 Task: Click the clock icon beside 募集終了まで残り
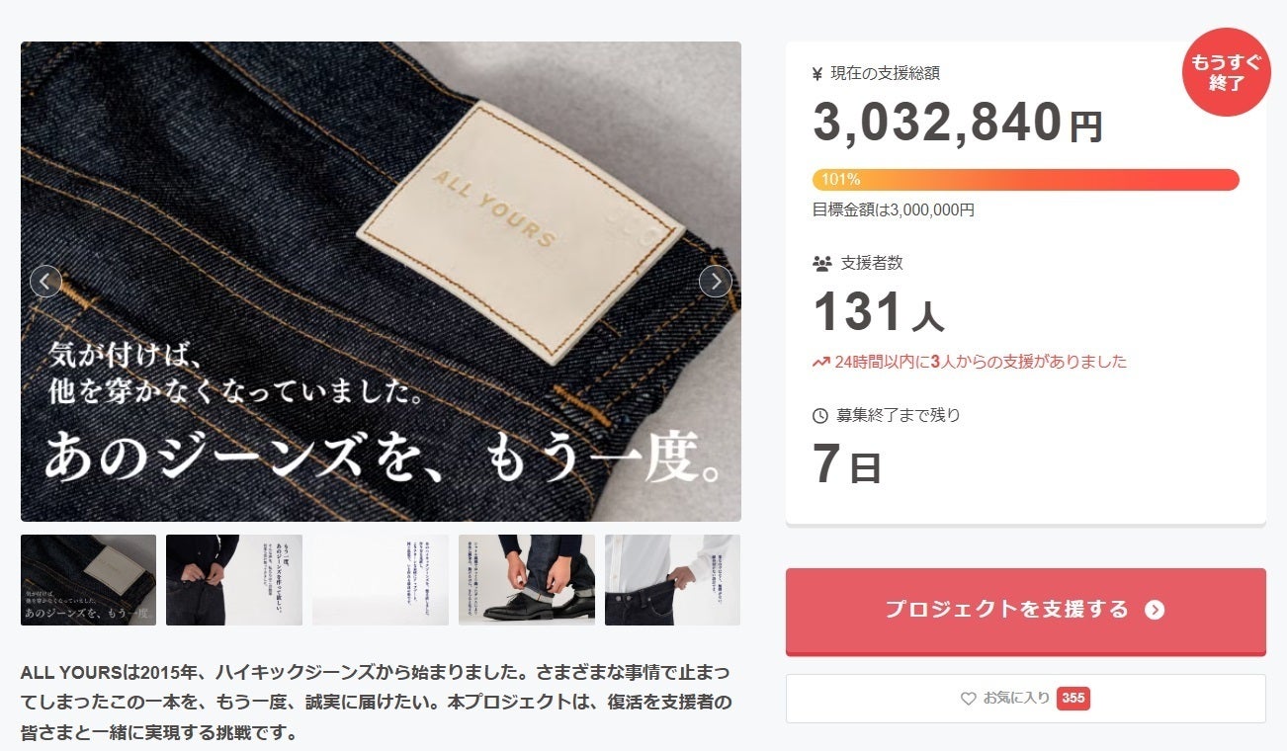point(819,415)
